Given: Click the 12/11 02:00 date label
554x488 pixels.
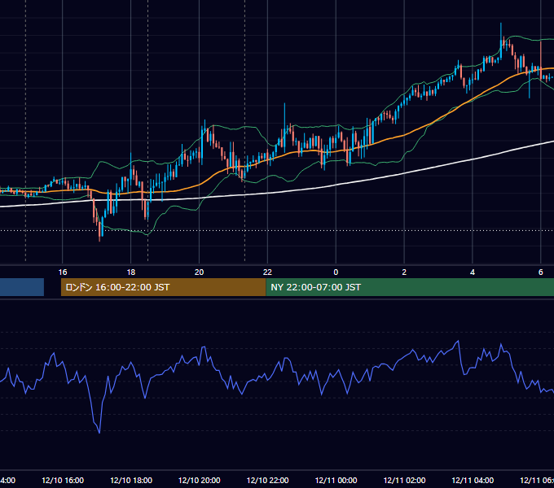Looking at the screenshot, I should pos(404,480).
